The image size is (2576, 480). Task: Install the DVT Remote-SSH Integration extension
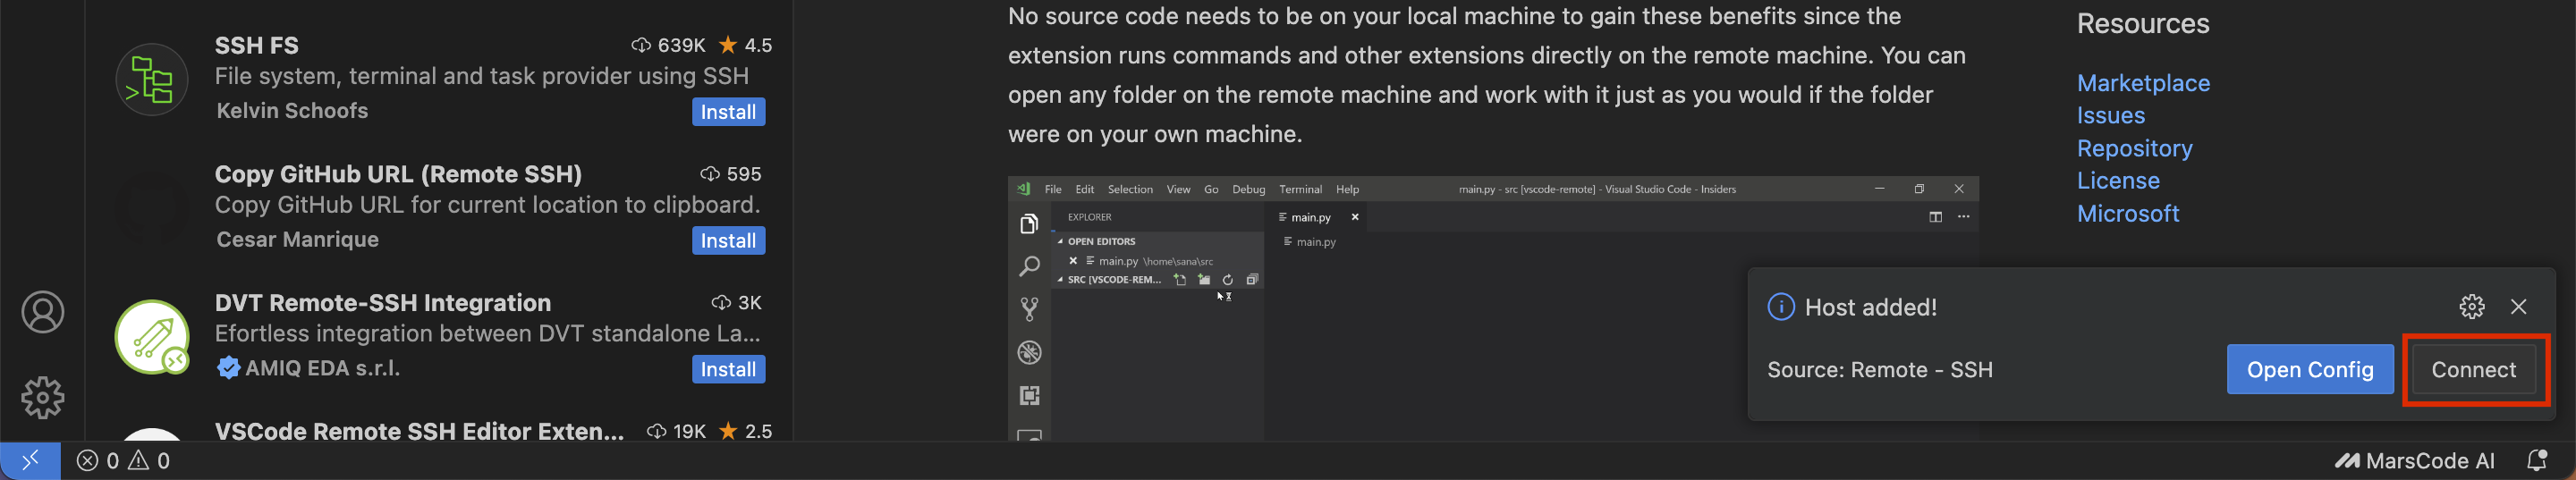[x=728, y=370]
